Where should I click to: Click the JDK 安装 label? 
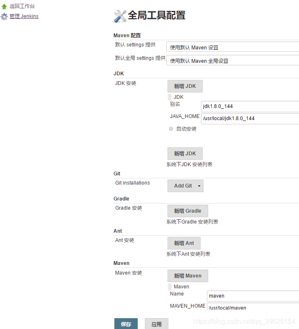tap(126, 83)
